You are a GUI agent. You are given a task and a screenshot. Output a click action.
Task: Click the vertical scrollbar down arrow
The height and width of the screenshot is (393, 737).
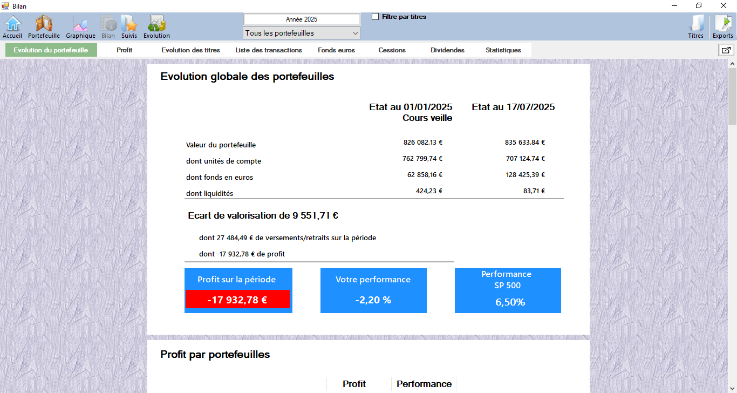pos(732,388)
